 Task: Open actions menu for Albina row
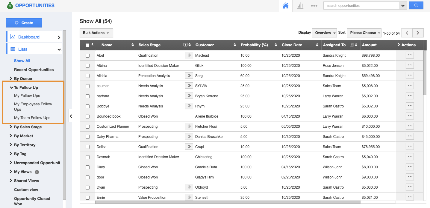point(409,65)
